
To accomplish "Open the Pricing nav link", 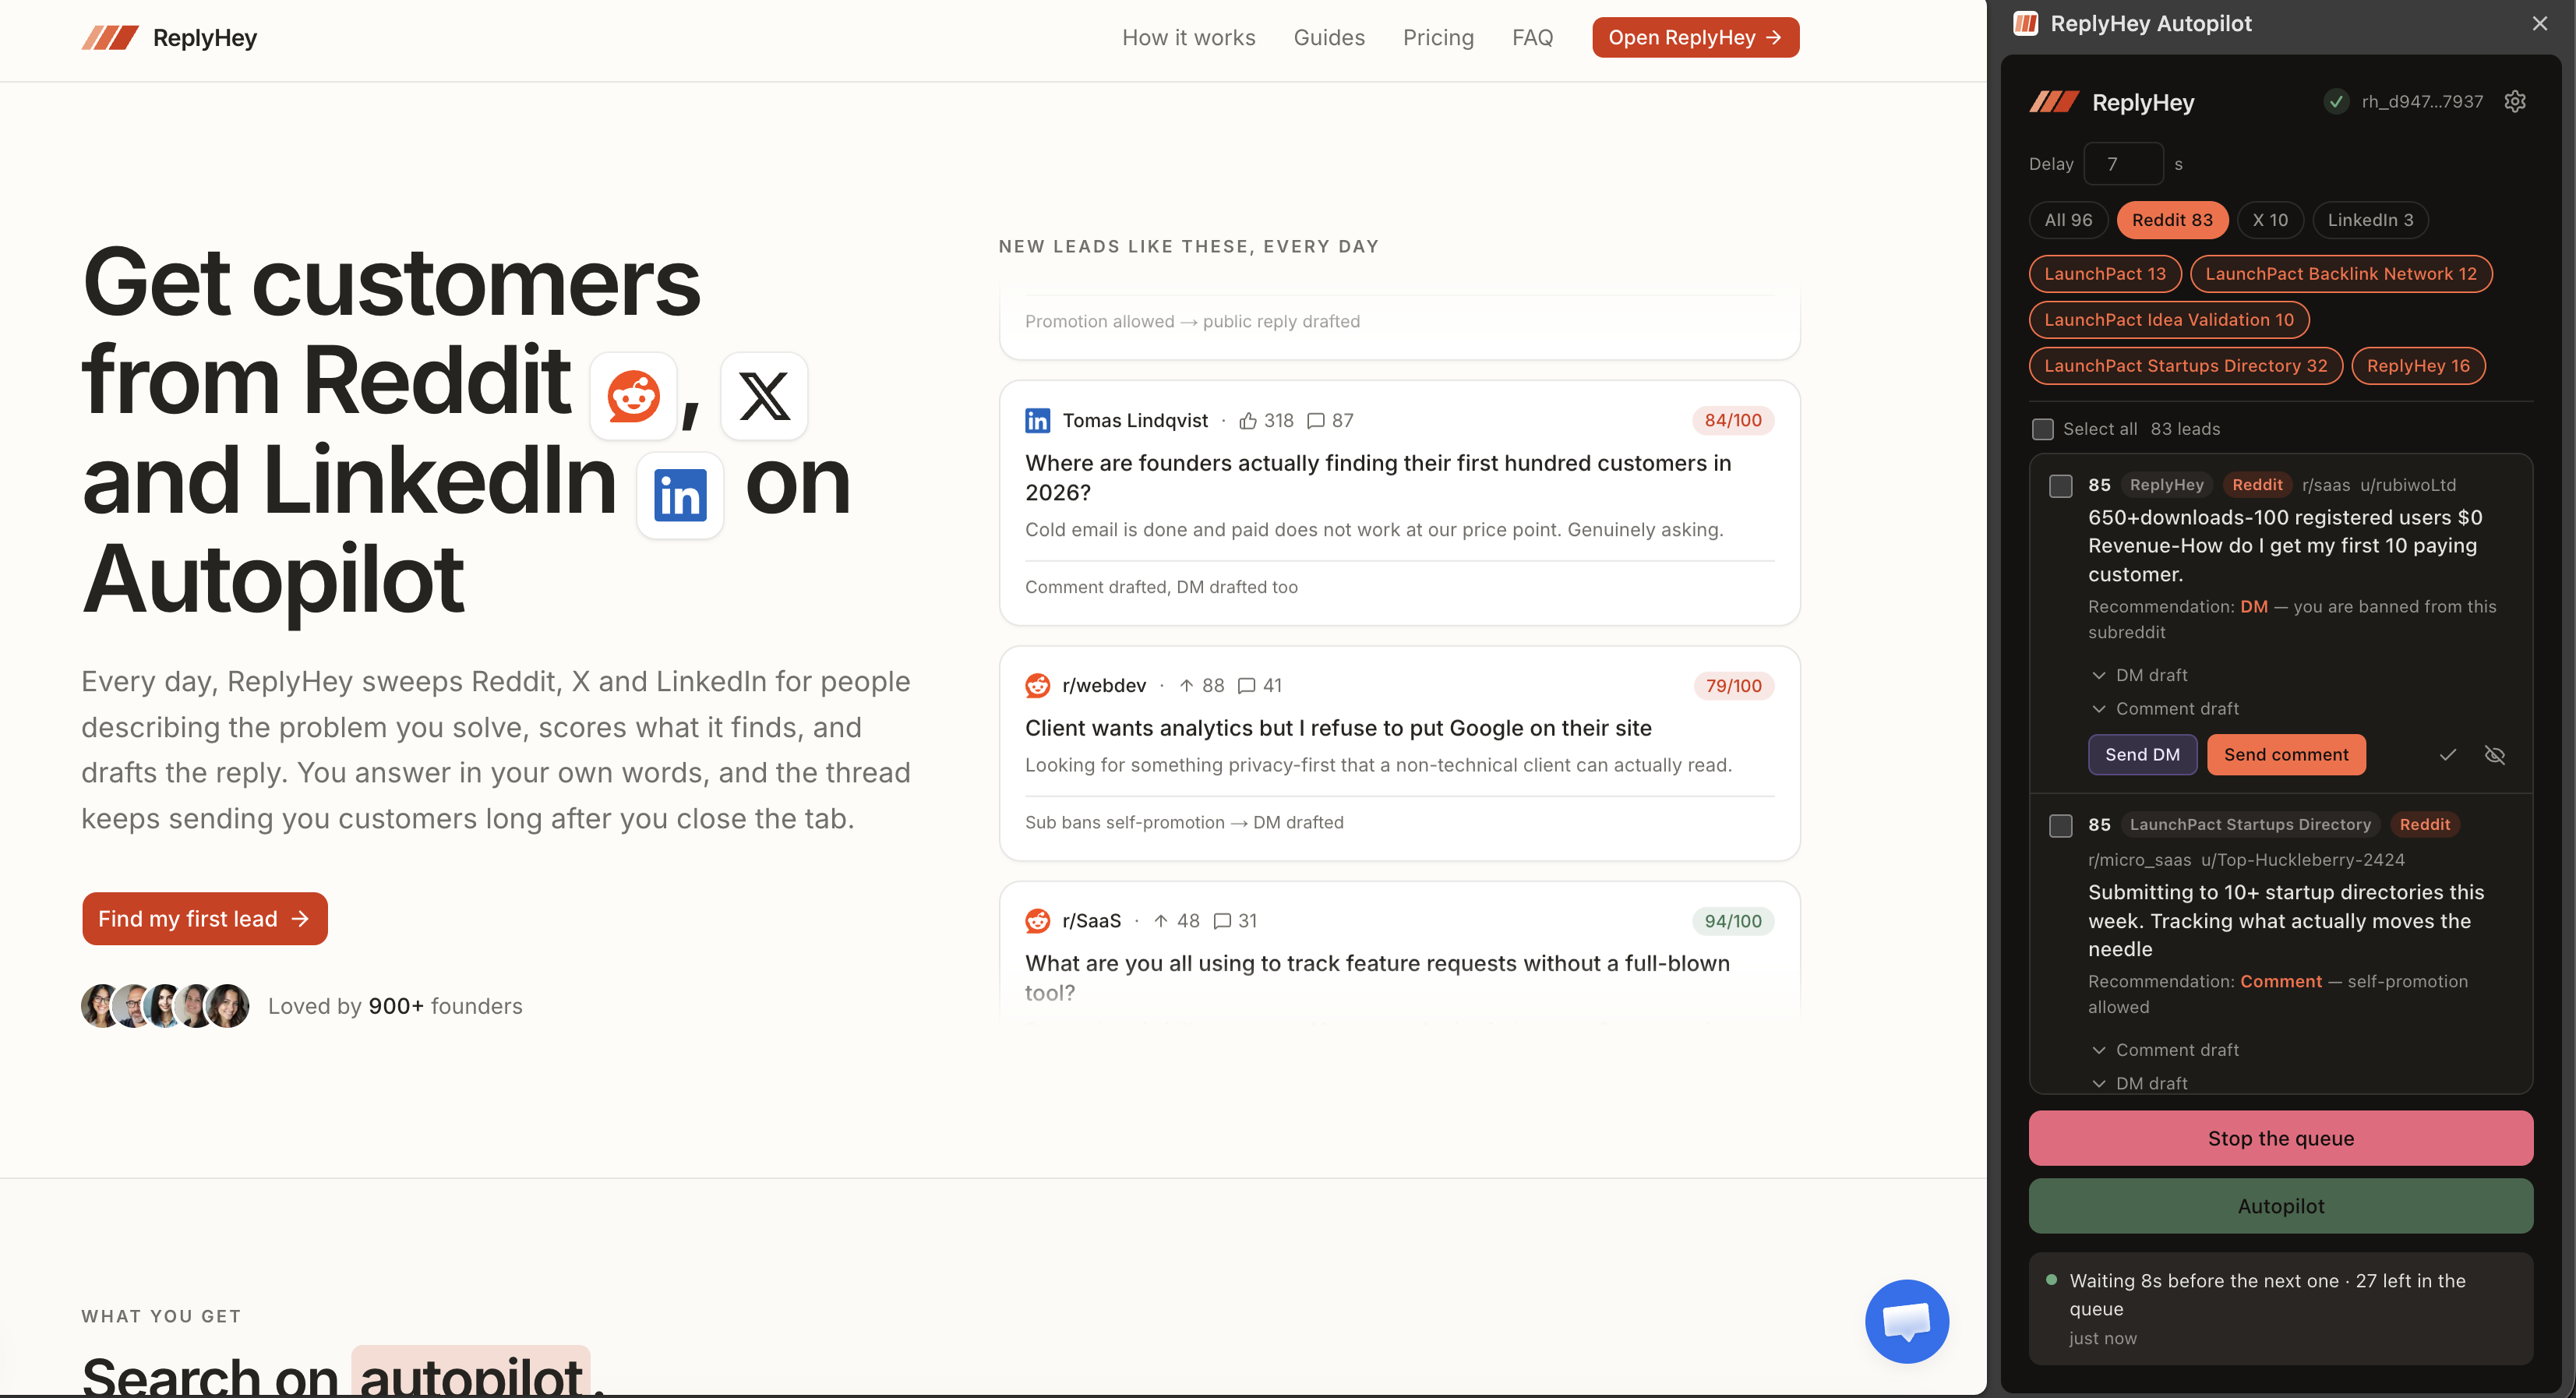I will click(1438, 38).
